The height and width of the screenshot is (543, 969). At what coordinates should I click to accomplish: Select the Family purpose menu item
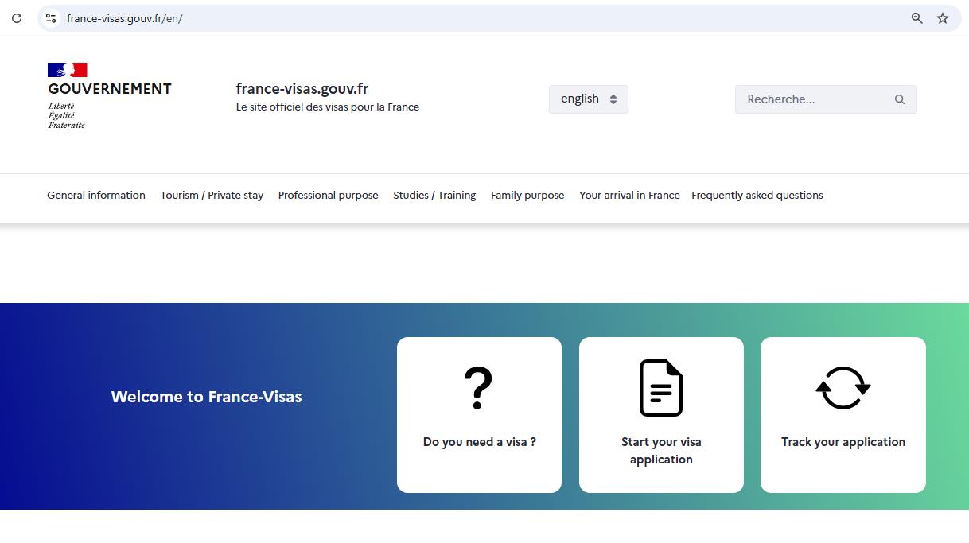(527, 195)
